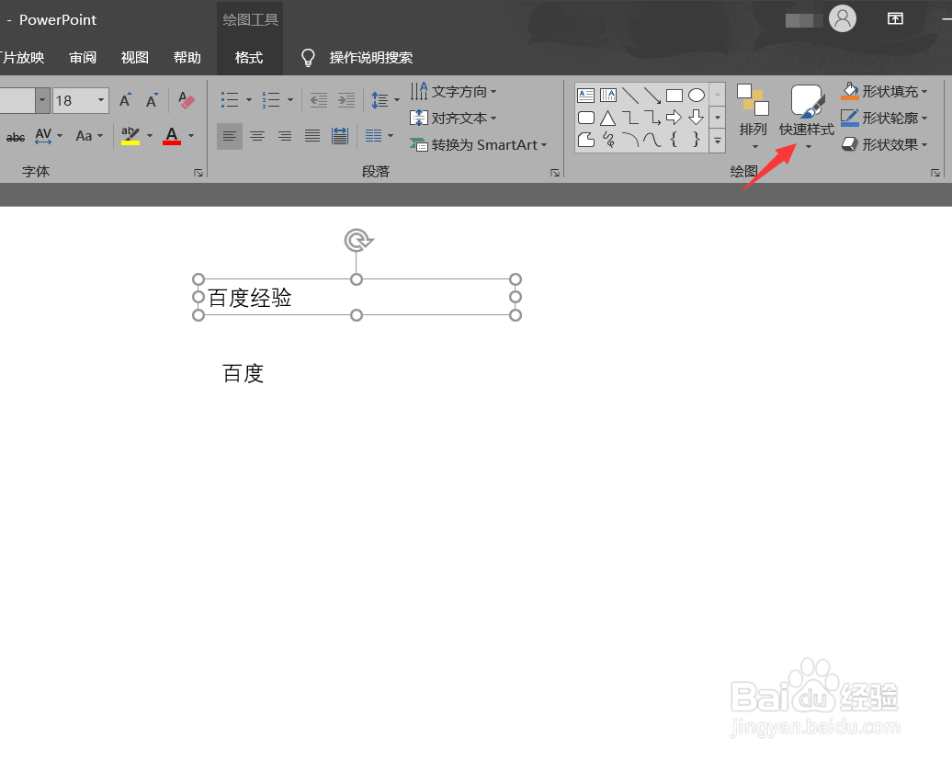The width and height of the screenshot is (952, 760).
Task: Select the arc shape
Action: point(630,141)
